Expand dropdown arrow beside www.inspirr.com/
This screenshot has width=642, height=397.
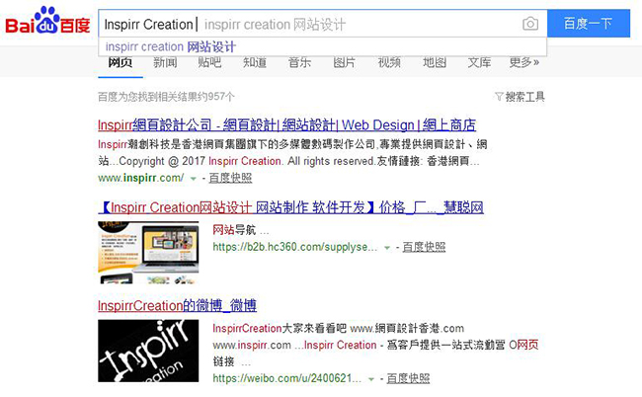click(194, 179)
